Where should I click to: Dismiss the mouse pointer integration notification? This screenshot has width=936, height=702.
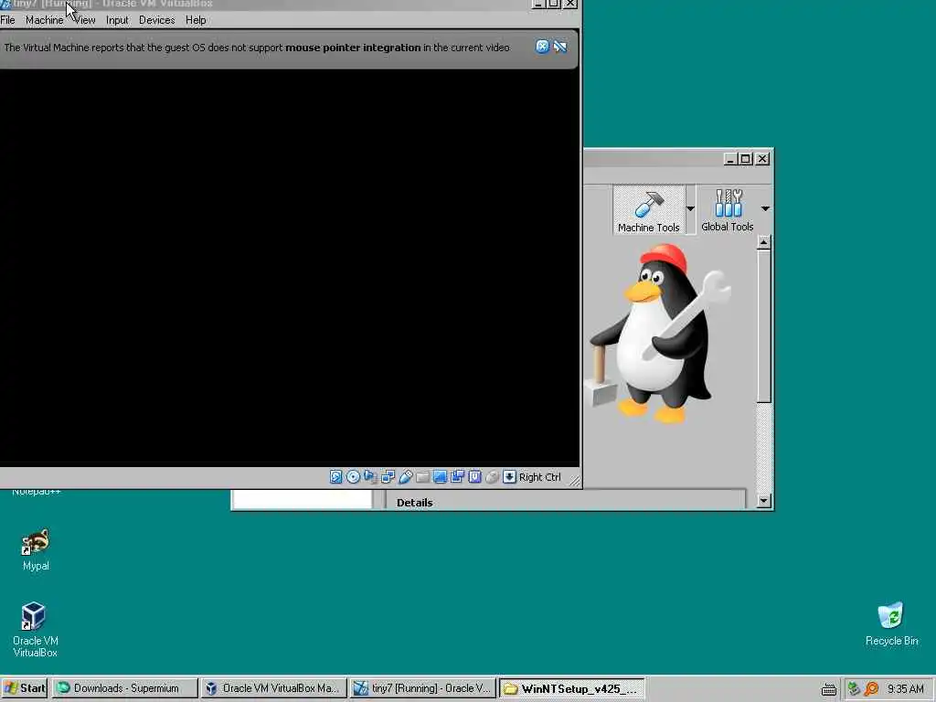[x=542, y=47]
